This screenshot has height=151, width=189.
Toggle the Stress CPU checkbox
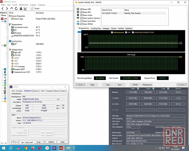pos(82,9)
